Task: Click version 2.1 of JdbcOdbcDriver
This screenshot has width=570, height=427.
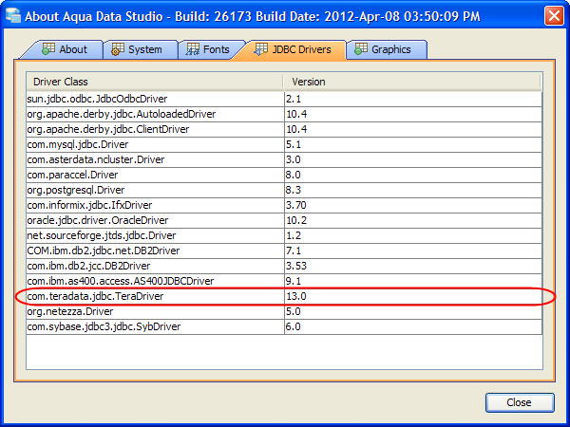Action: tap(413, 99)
